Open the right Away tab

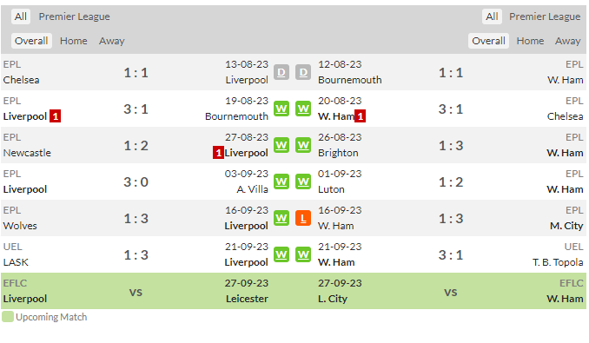pos(568,41)
